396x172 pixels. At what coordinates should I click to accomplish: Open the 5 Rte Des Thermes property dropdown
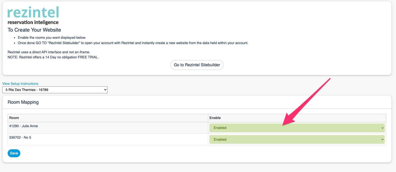click(x=55, y=90)
